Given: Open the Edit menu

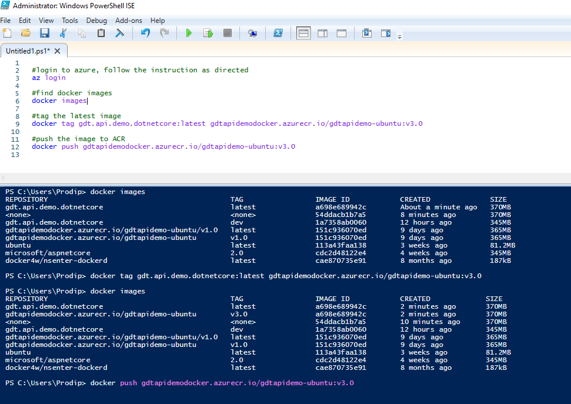Looking at the screenshot, I should (25, 21).
